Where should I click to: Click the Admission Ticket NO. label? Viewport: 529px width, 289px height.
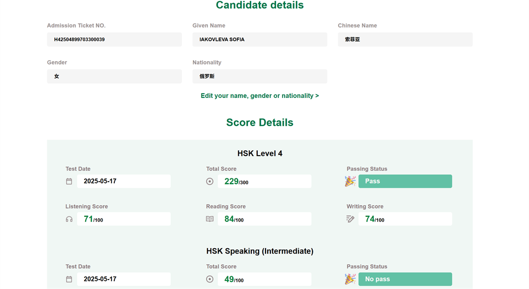click(76, 25)
